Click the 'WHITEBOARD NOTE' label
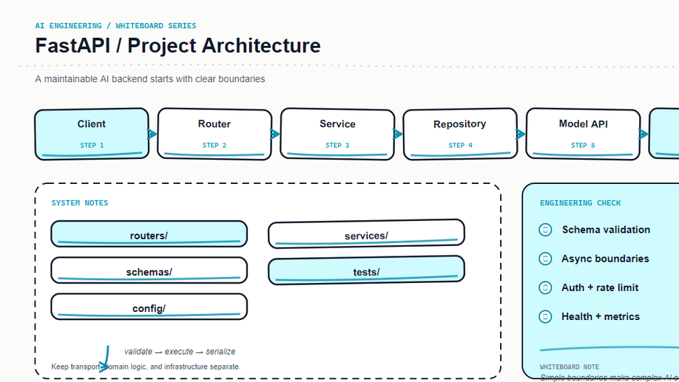This screenshot has width=679, height=382. click(570, 367)
